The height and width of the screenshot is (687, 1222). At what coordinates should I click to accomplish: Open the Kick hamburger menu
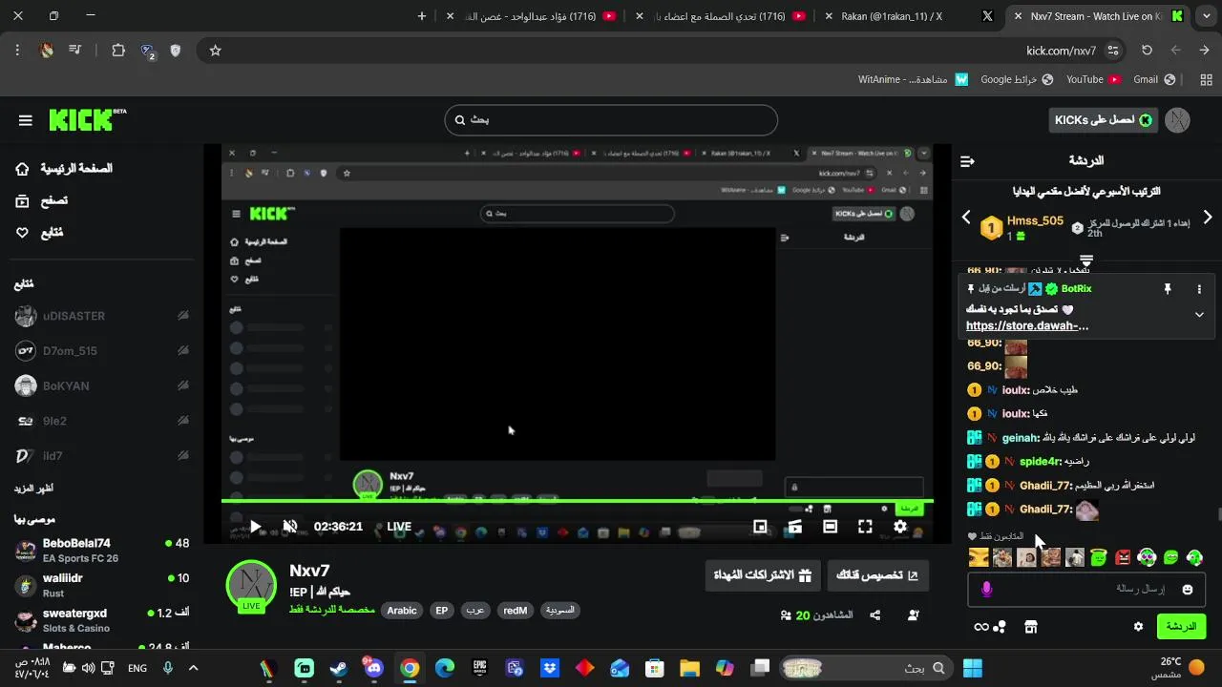point(26,120)
